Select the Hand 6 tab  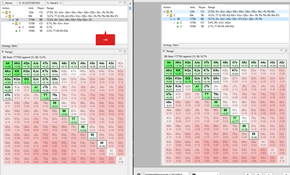(x=54, y=3)
